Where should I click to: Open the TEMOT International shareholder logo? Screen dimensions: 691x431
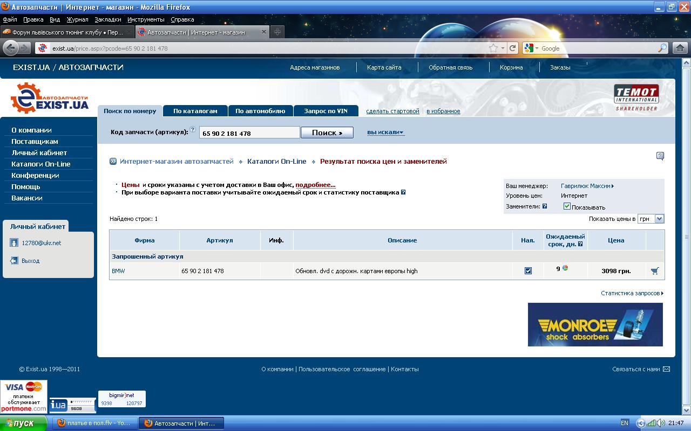636,98
